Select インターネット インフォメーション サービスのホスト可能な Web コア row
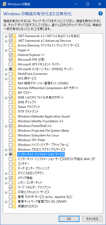 tap(56, 159)
